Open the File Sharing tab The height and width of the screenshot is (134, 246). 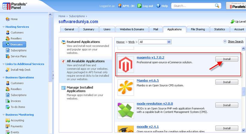(198, 29)
